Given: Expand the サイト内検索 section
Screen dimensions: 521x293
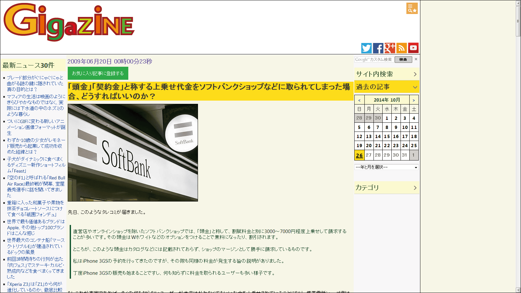Looking at the screenshot, I should (x=387, y=74).
